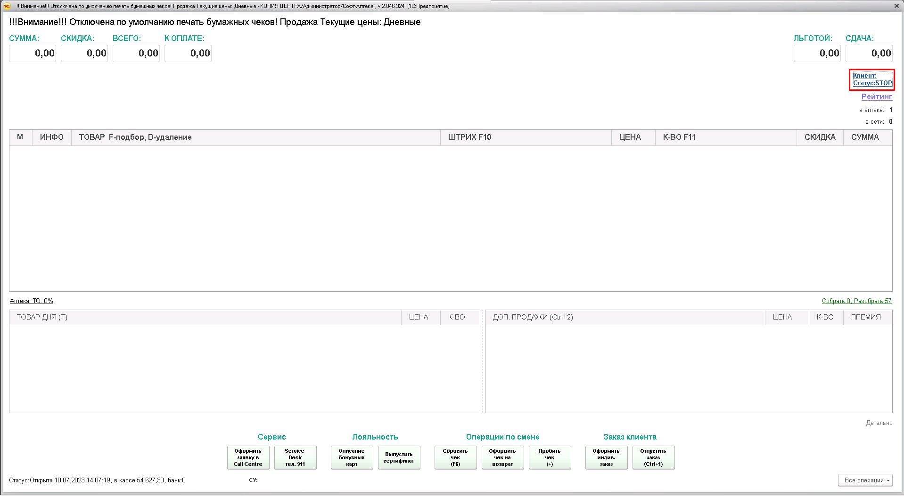Select the К-ВО F11 column header
Image resolution: width=904 pixels, height=496 pixels.
point(679,137)
